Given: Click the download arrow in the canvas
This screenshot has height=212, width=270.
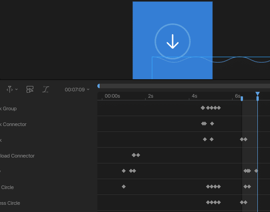Looking at the screenshot, I should click(x=173, y=41).
